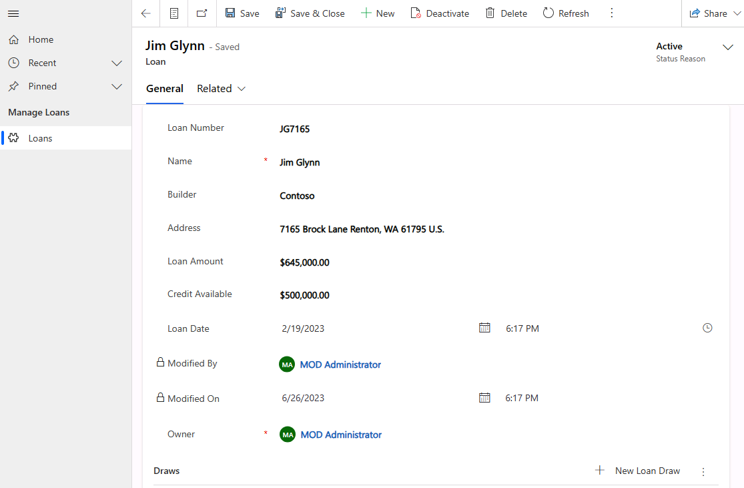Expand the Recent section in the sidebar

[117, 63]
